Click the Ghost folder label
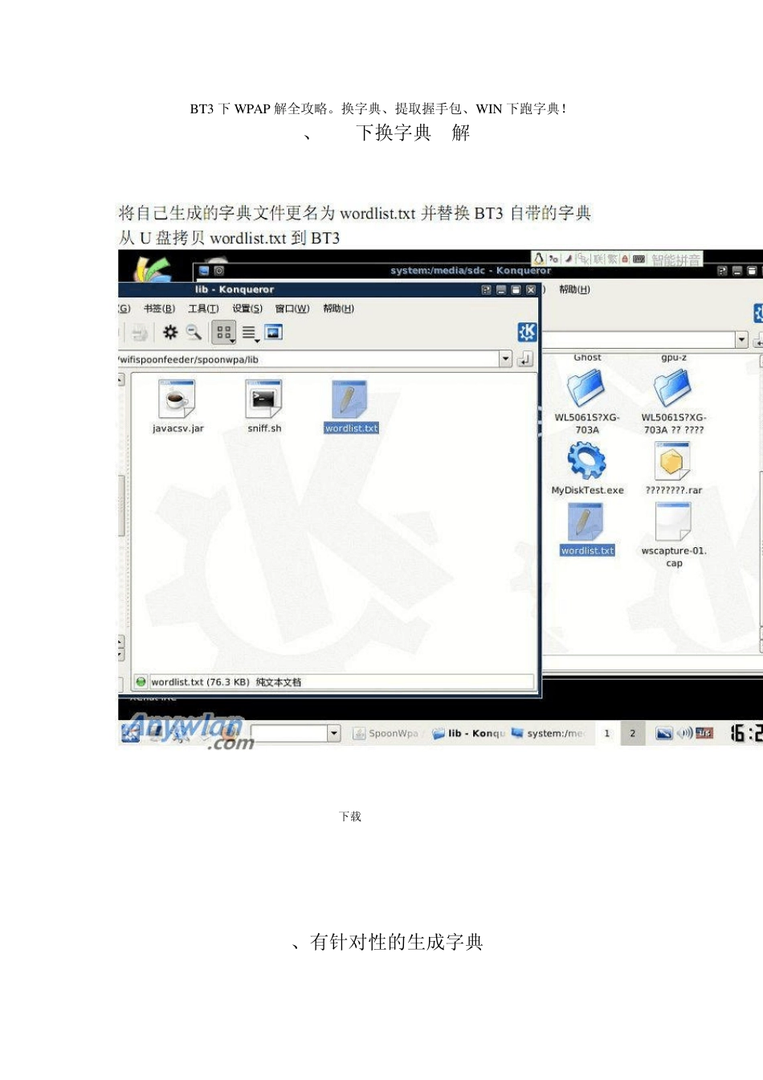This screenshot has width=763, height=1080. pos(587,358)
